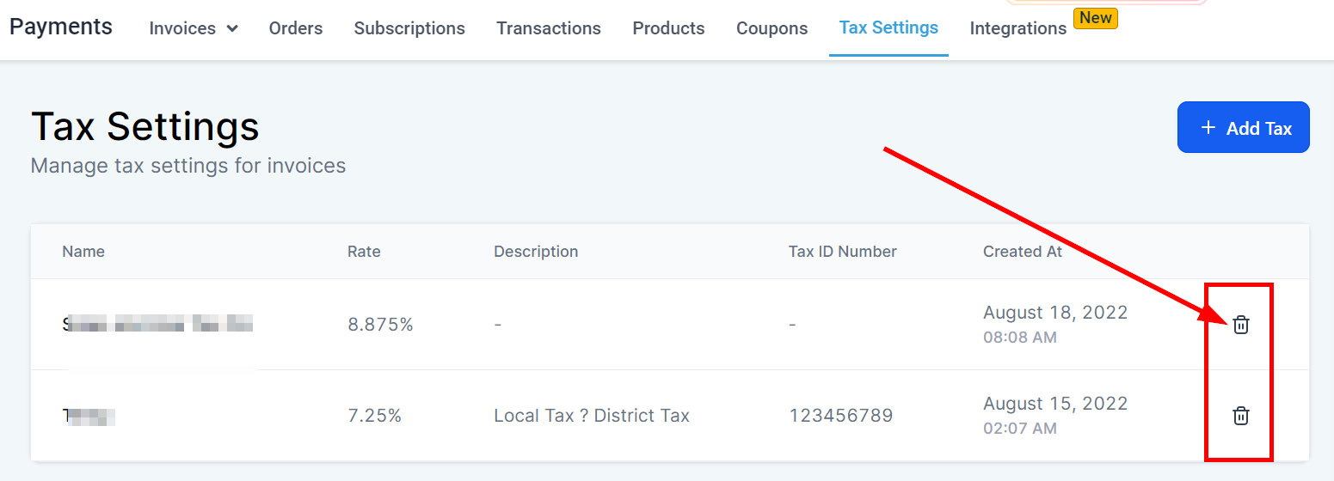Select the Coupons tab
Image resolution: width=1334 pixels, height=481 pixels.
coord(772,28)
